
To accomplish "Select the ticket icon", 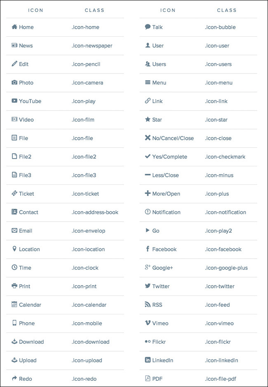I will tap(14, 193).
